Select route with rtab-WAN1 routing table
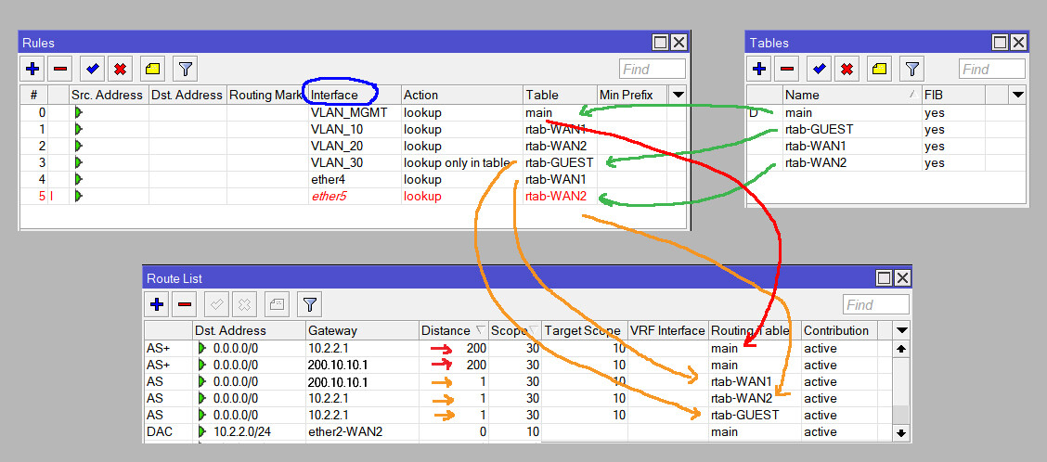The image size is (1047, 462). click(518, 382)
